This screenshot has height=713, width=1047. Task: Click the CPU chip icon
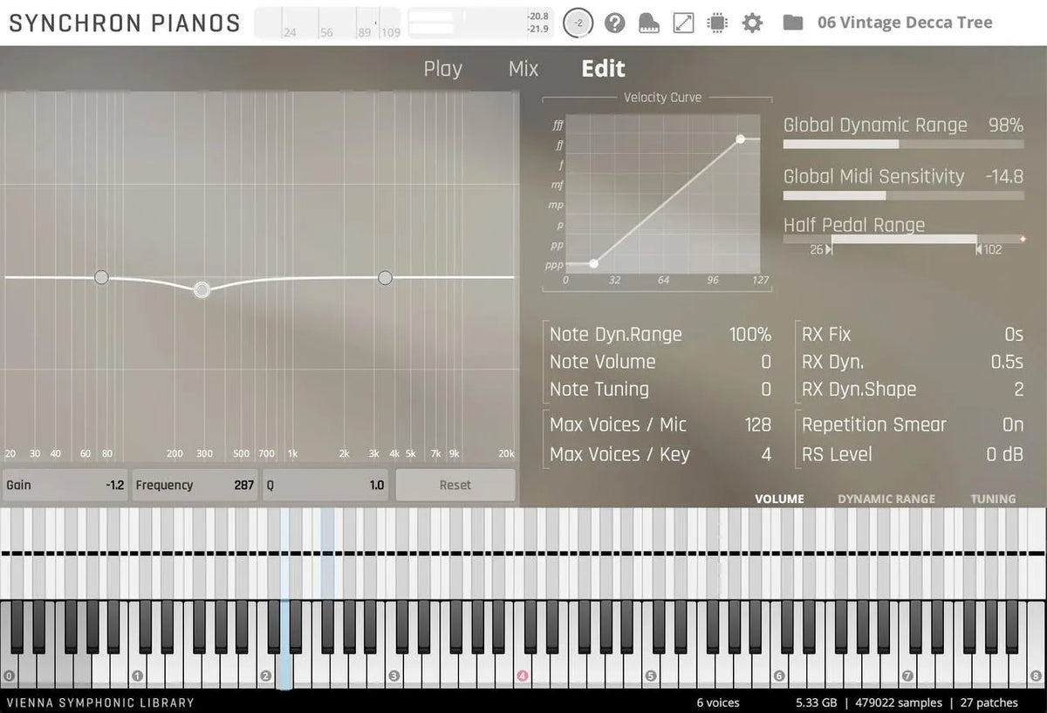(x=717, y=23)
